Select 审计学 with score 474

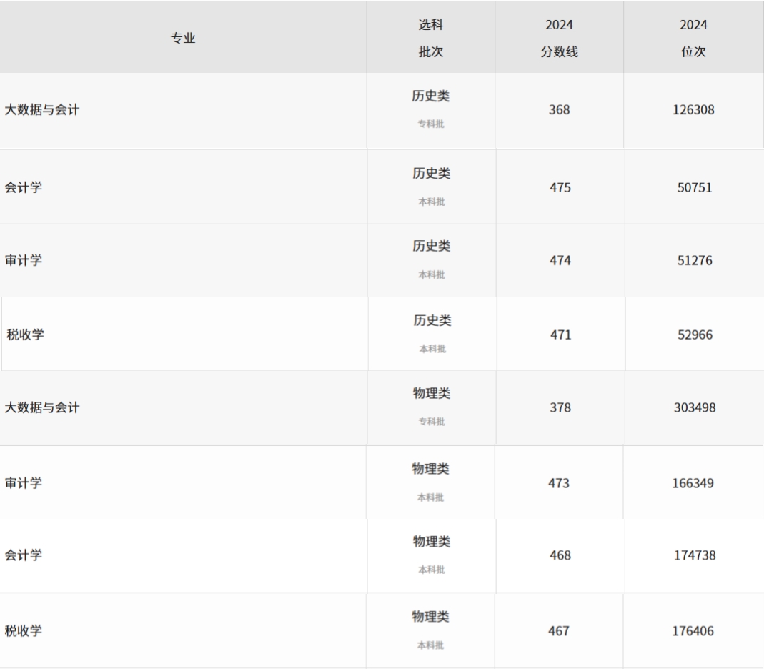pyautogui.click(x=24, y=260)
